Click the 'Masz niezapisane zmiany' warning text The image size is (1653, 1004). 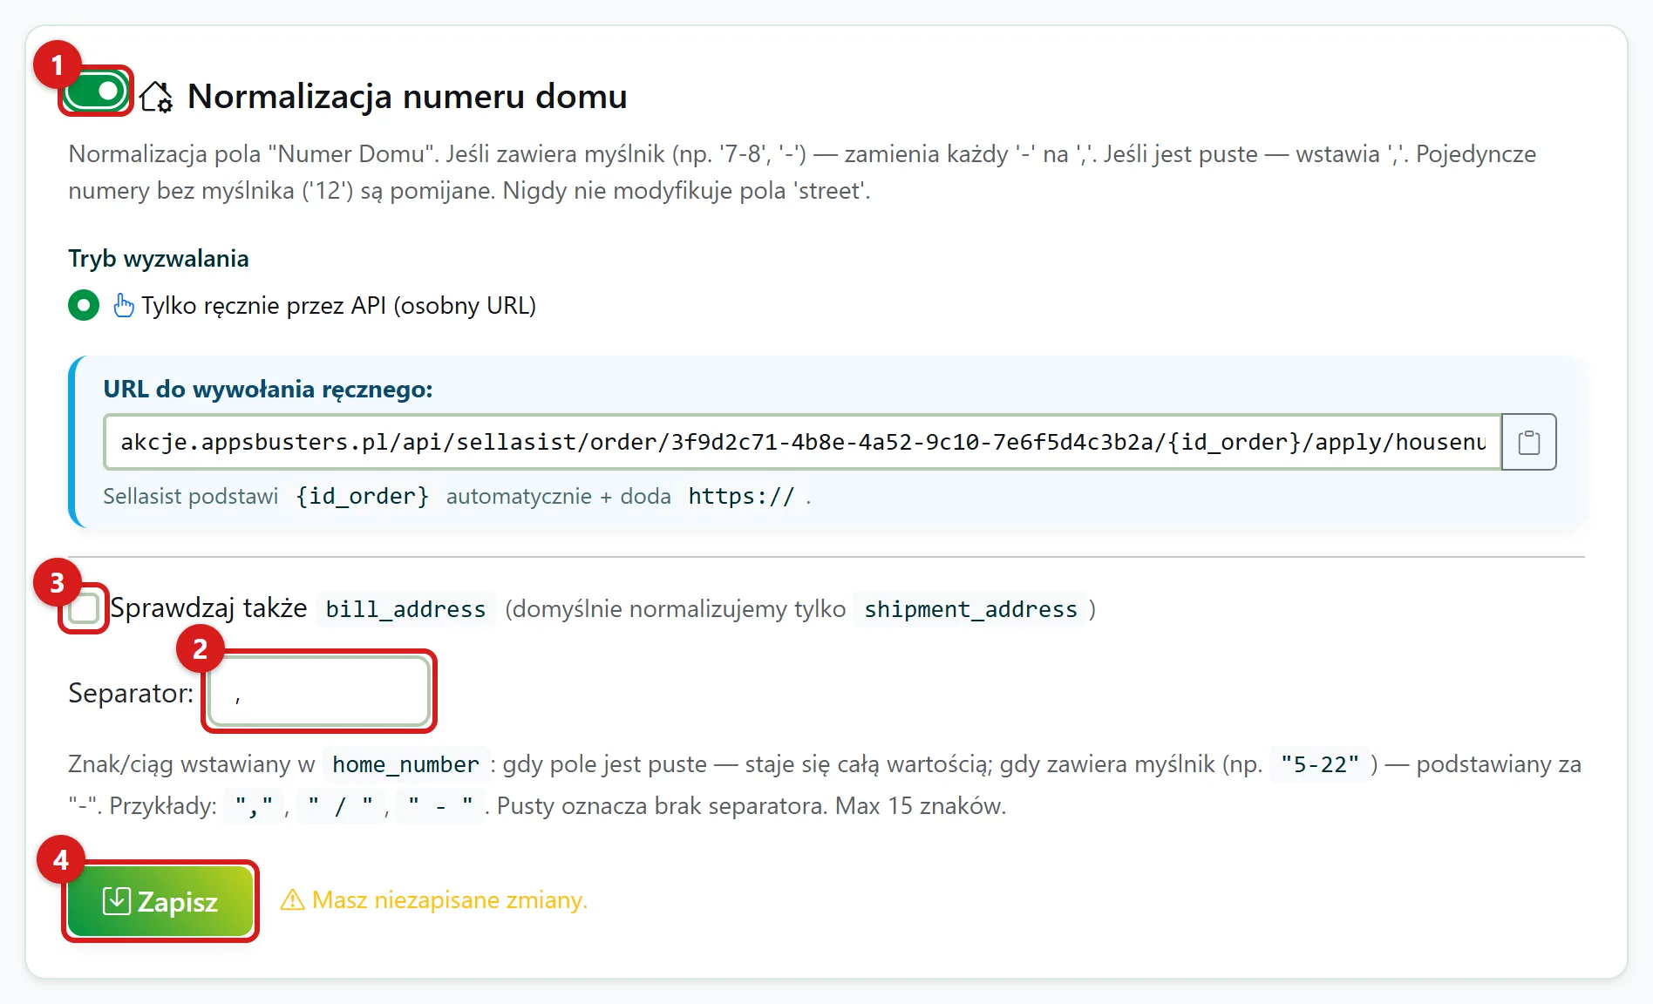point(450,899)
